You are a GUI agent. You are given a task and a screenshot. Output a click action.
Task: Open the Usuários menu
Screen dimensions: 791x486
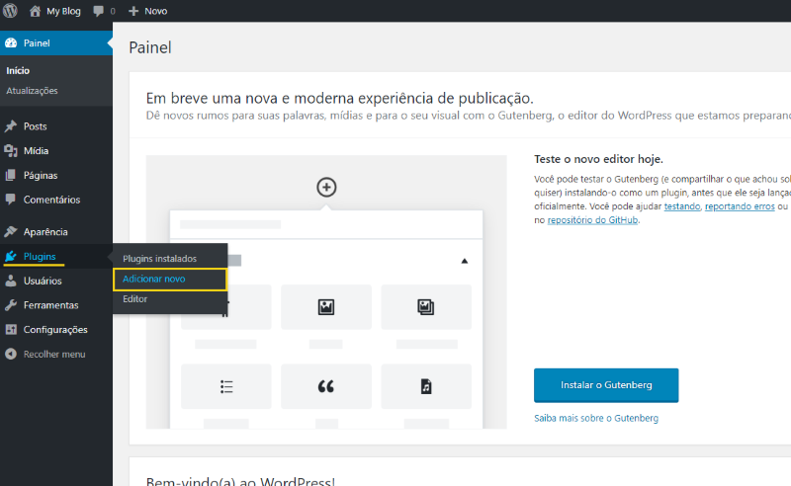43,281
